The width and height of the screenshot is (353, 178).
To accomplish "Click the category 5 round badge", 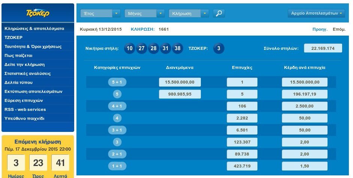I will click(x=117, y=94).
